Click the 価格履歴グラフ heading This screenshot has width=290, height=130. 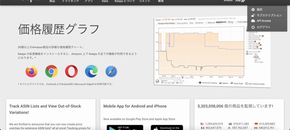coord(59,29)
